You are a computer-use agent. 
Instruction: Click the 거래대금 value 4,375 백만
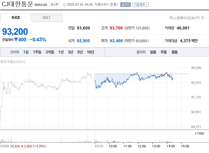189,41
